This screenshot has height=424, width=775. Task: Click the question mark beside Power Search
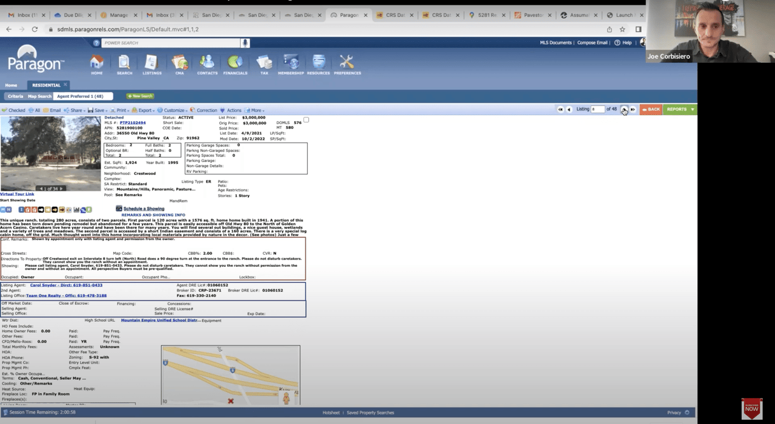[x=96, y=43]
